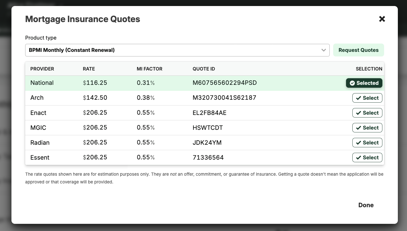Click the Arch quote ID M320730041S62187
The image size is (407, 231).
pos(224,98)
